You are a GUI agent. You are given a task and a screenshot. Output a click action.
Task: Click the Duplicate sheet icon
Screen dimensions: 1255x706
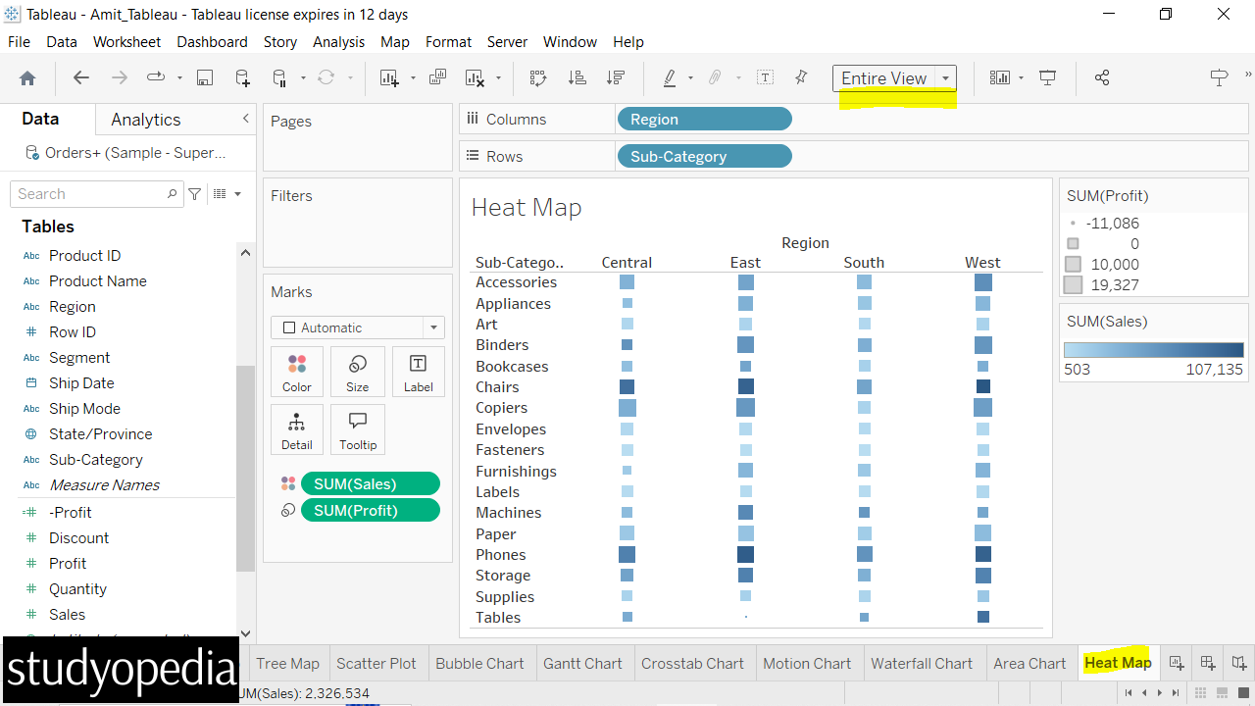click(x=438, y=78)
